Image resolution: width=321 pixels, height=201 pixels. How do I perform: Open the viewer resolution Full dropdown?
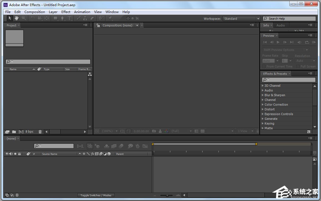[x=181, y=131]
